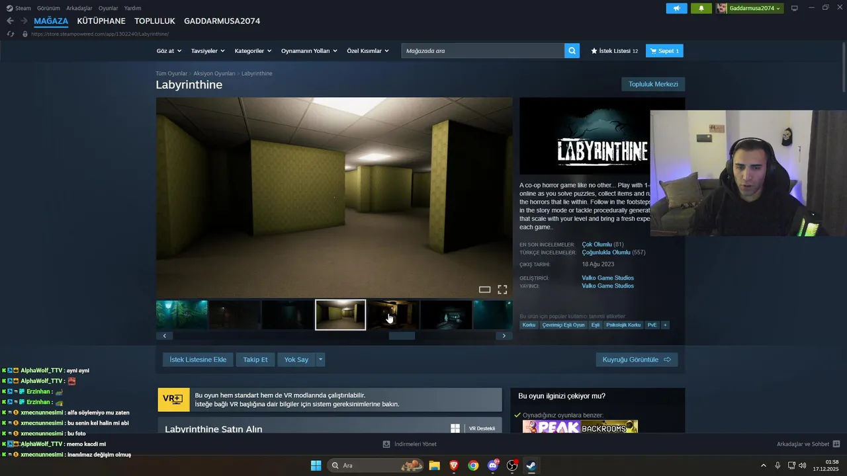
Task: Open the Valko Game Studios developer link
Action: (x=607, y=278)
